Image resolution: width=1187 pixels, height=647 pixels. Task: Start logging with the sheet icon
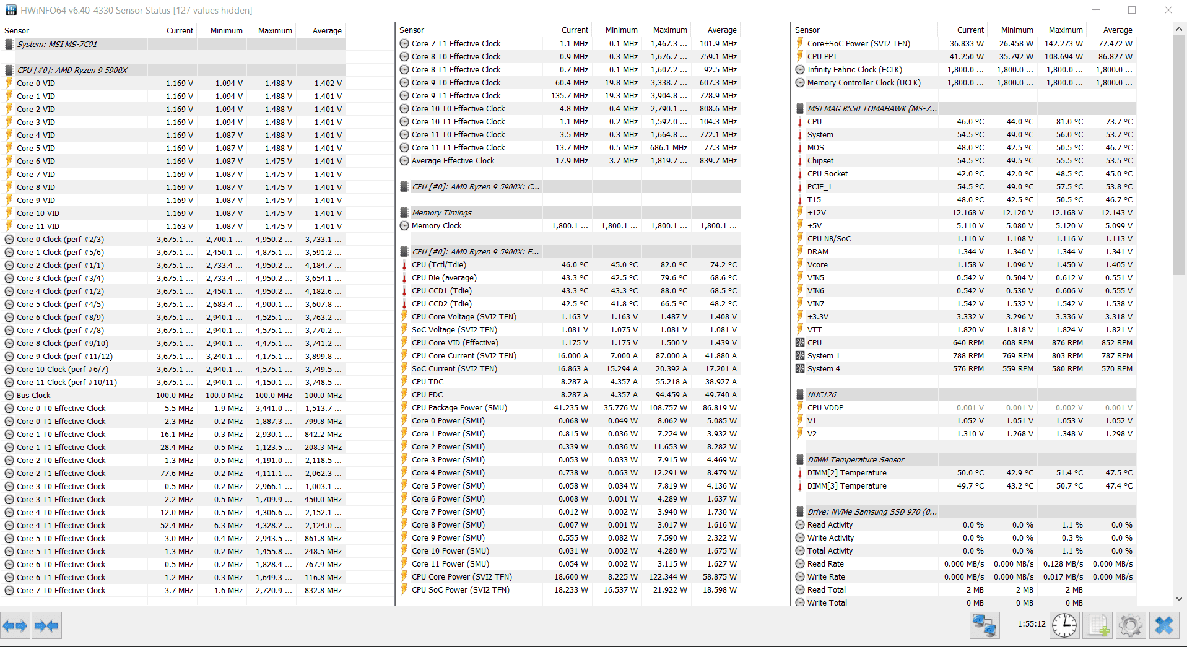coord(1098,625)
